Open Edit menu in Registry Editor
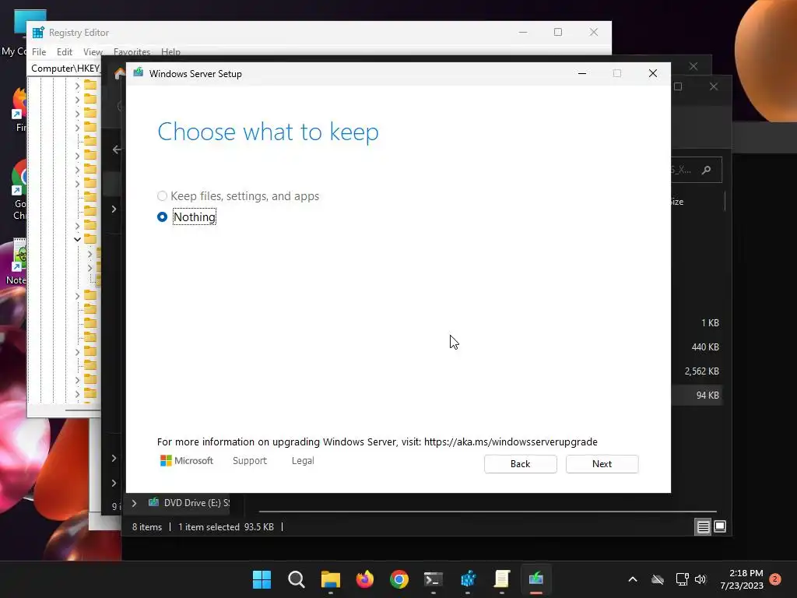Viewport: 797px width, 598px height. 64,52
